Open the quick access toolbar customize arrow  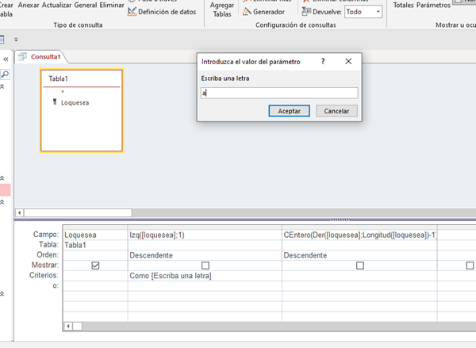click(x=16, y=40)
